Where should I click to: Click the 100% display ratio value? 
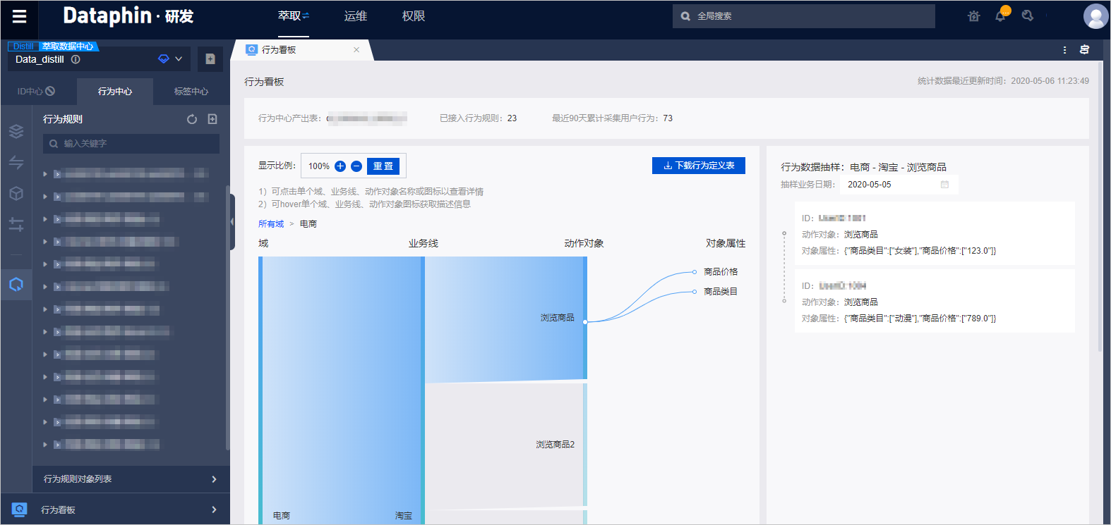[319, 166]
